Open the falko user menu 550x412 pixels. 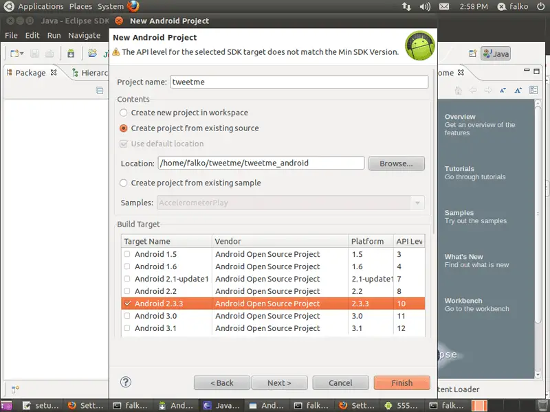pos(513,6)
